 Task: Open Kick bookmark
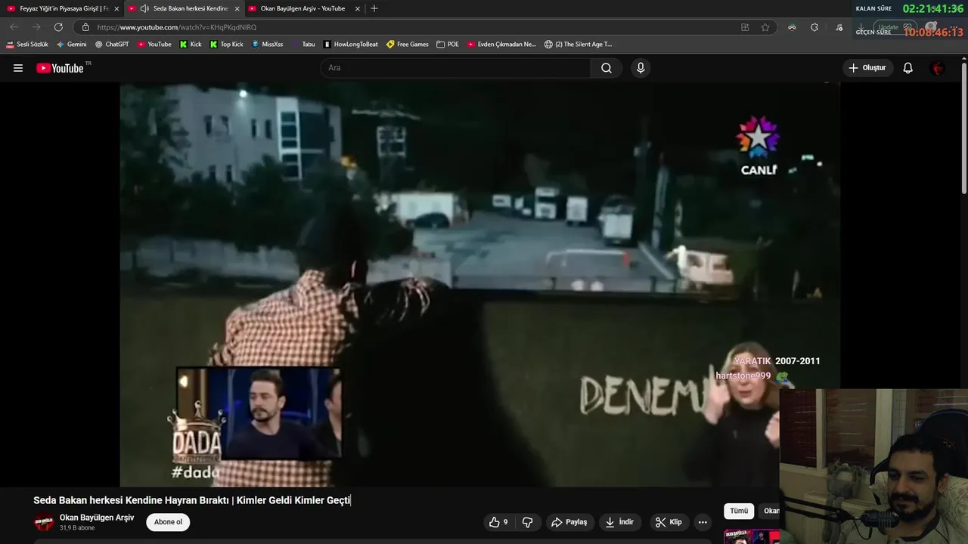coord(191,44)
